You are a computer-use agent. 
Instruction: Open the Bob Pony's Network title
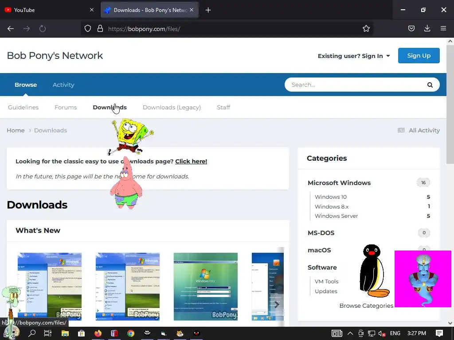click(x=55, y=55)
